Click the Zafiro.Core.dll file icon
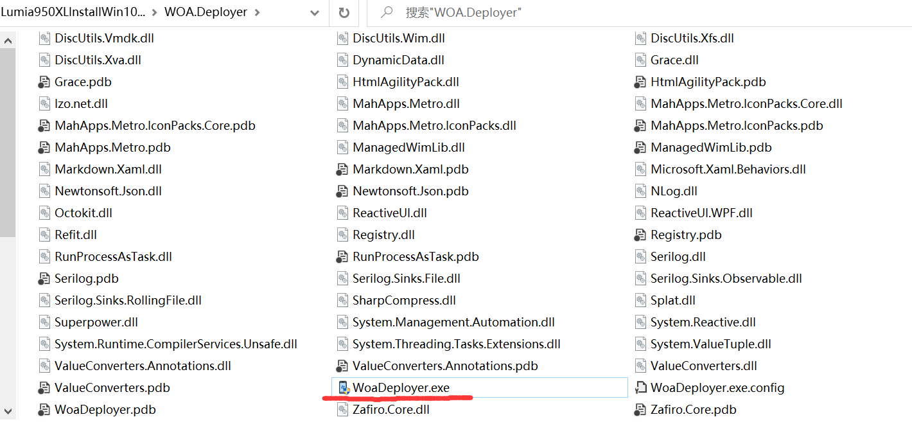 point(343,409)
